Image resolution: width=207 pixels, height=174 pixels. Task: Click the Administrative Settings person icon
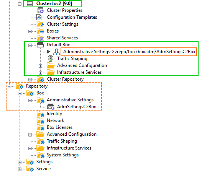pyautogui.click(x=56, y=52)
